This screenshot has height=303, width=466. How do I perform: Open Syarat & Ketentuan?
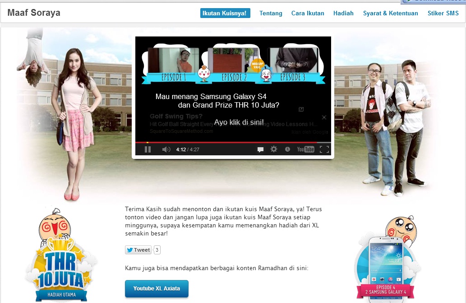click(390, 13)
